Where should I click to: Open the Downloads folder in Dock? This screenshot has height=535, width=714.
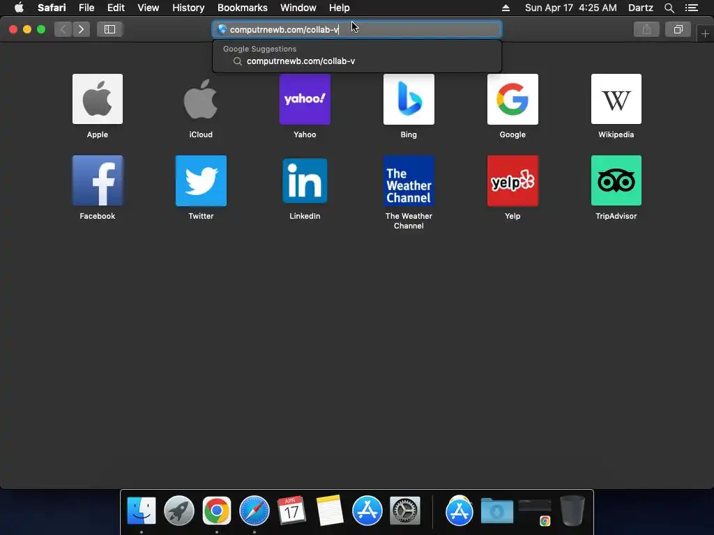click(x=496, y=511)
